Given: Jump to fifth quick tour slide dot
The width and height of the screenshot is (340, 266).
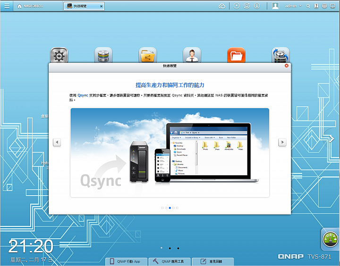Looking at the screenshot, I should point(177,208).
